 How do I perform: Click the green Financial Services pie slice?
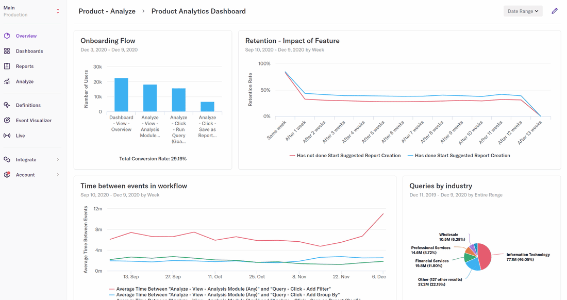[x=469, y=258]
